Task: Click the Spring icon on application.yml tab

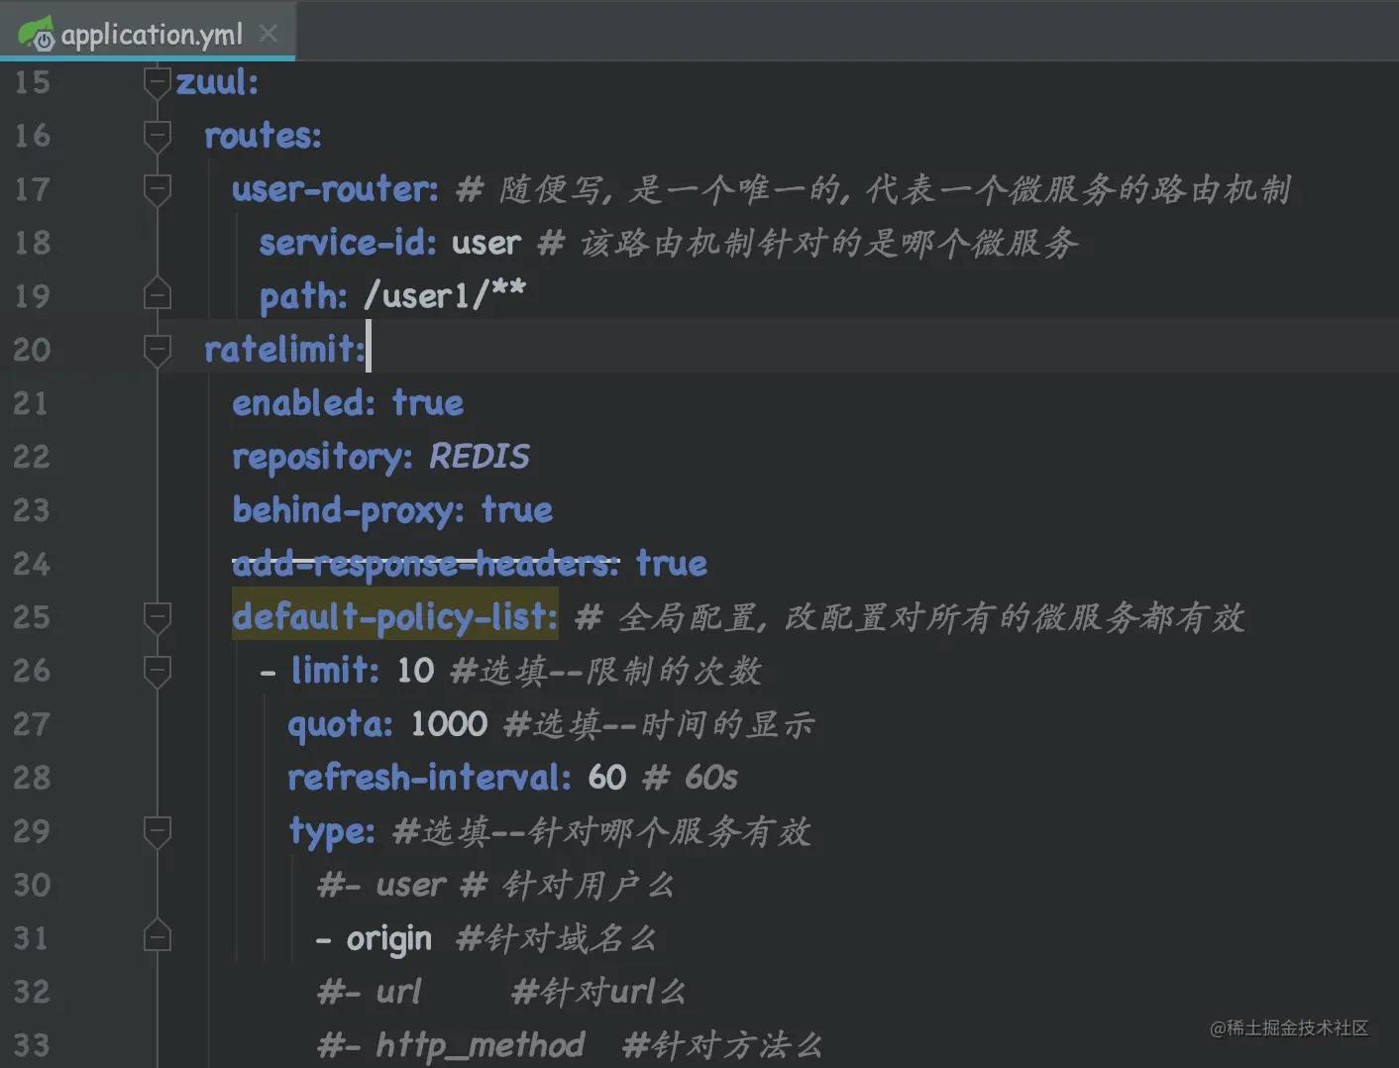Action: (x=37, y=34)
